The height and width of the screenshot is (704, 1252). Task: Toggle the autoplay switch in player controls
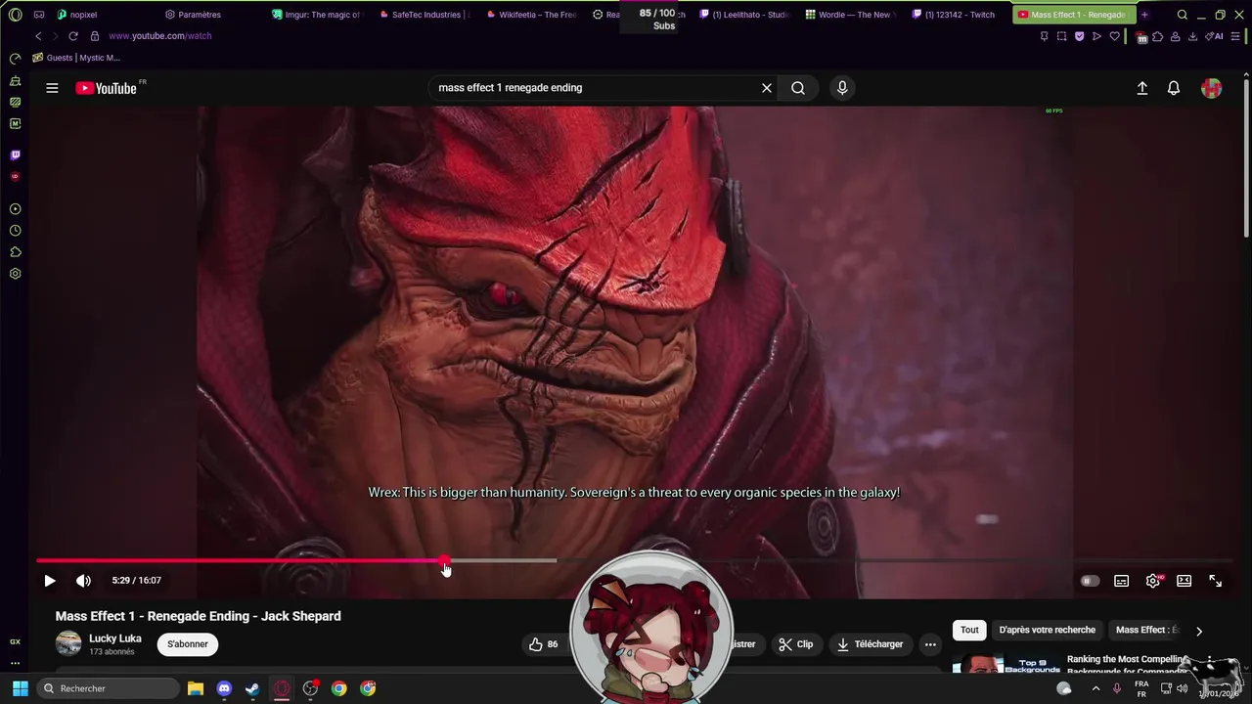[x=1090, y=581]
